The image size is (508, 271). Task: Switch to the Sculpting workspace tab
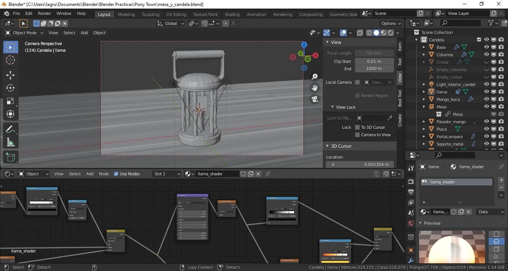pos(151,15)
